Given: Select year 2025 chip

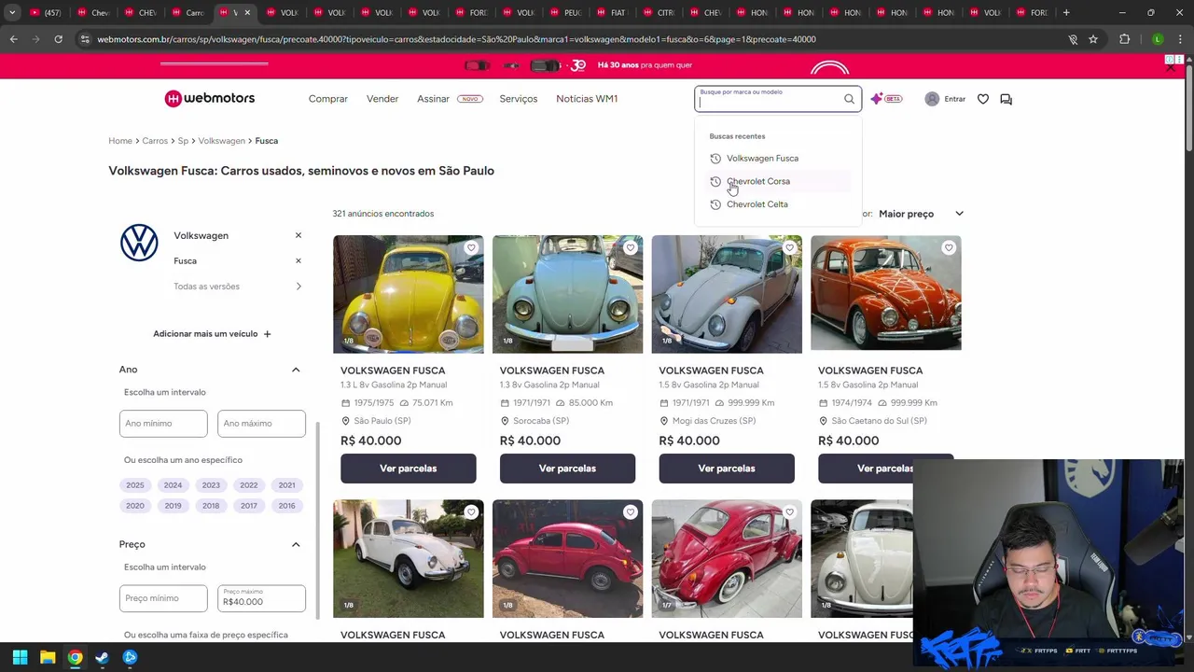Looking at the screenshot, I should (x=135, y=485).
